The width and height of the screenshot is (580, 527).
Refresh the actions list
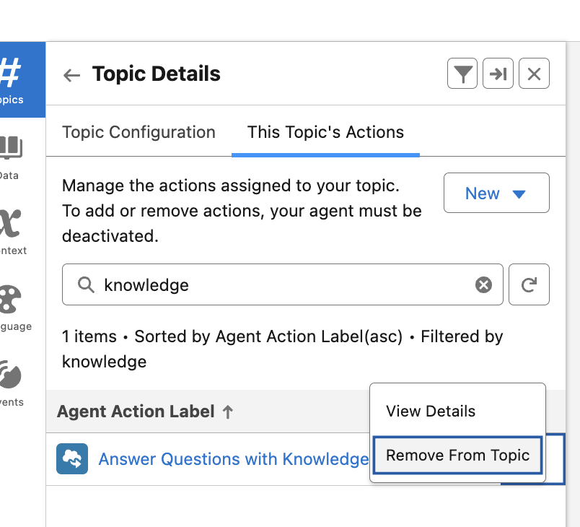coord(529,285)
